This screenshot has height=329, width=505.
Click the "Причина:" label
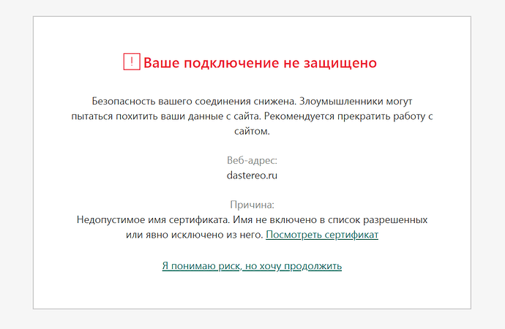point(252,204)
